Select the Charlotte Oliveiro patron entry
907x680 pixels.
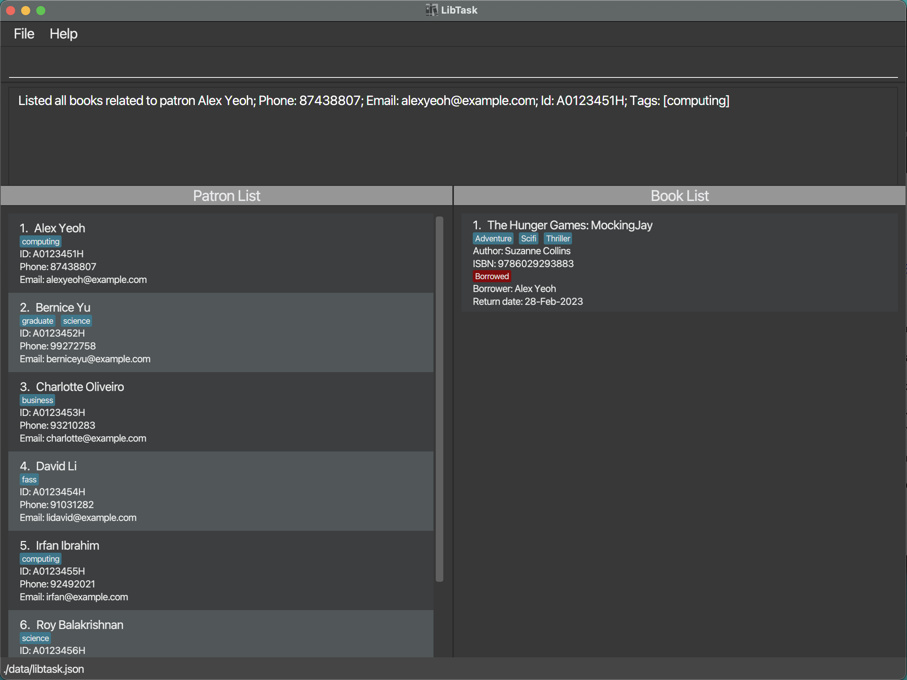(221, 411)
